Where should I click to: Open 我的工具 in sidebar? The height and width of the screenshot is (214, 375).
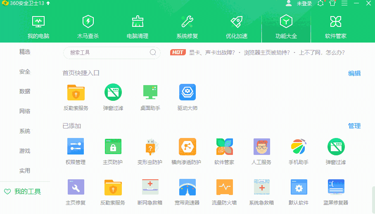(x=23, y=192)
